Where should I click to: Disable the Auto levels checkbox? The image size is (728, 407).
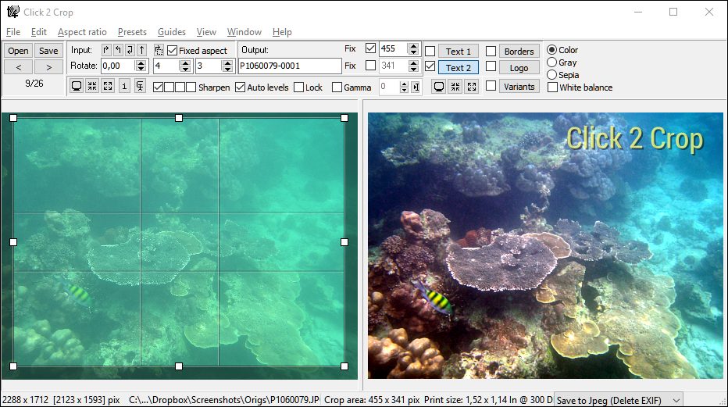pos(240,87)
